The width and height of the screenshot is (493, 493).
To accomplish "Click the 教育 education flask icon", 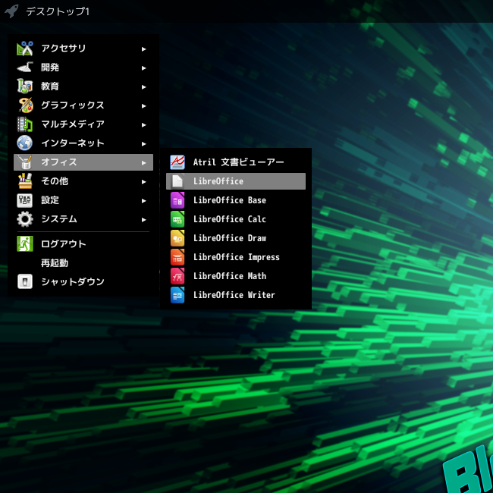I will coord(25,86).
